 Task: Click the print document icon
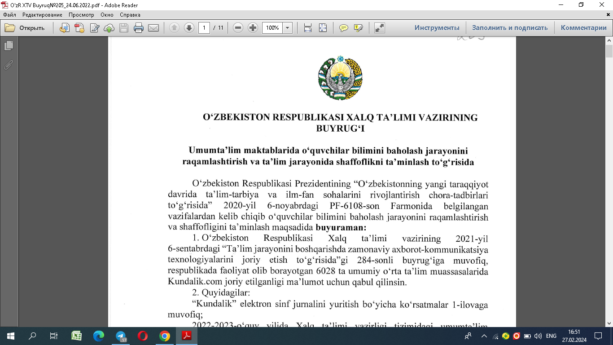point(139,28)
